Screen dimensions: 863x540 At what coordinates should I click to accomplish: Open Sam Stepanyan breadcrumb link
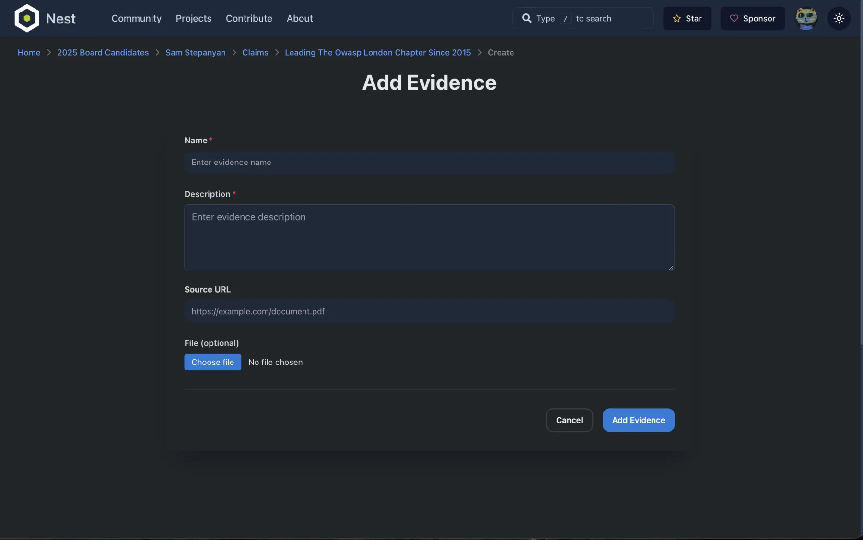(x=195, y=52)
